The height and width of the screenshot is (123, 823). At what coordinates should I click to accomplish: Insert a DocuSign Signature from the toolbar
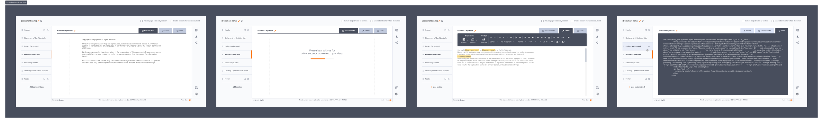click(484, 40)
